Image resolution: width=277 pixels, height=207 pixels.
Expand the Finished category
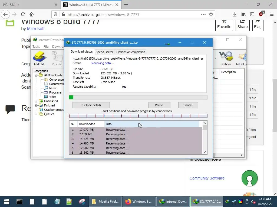click(x=36, y=105)
